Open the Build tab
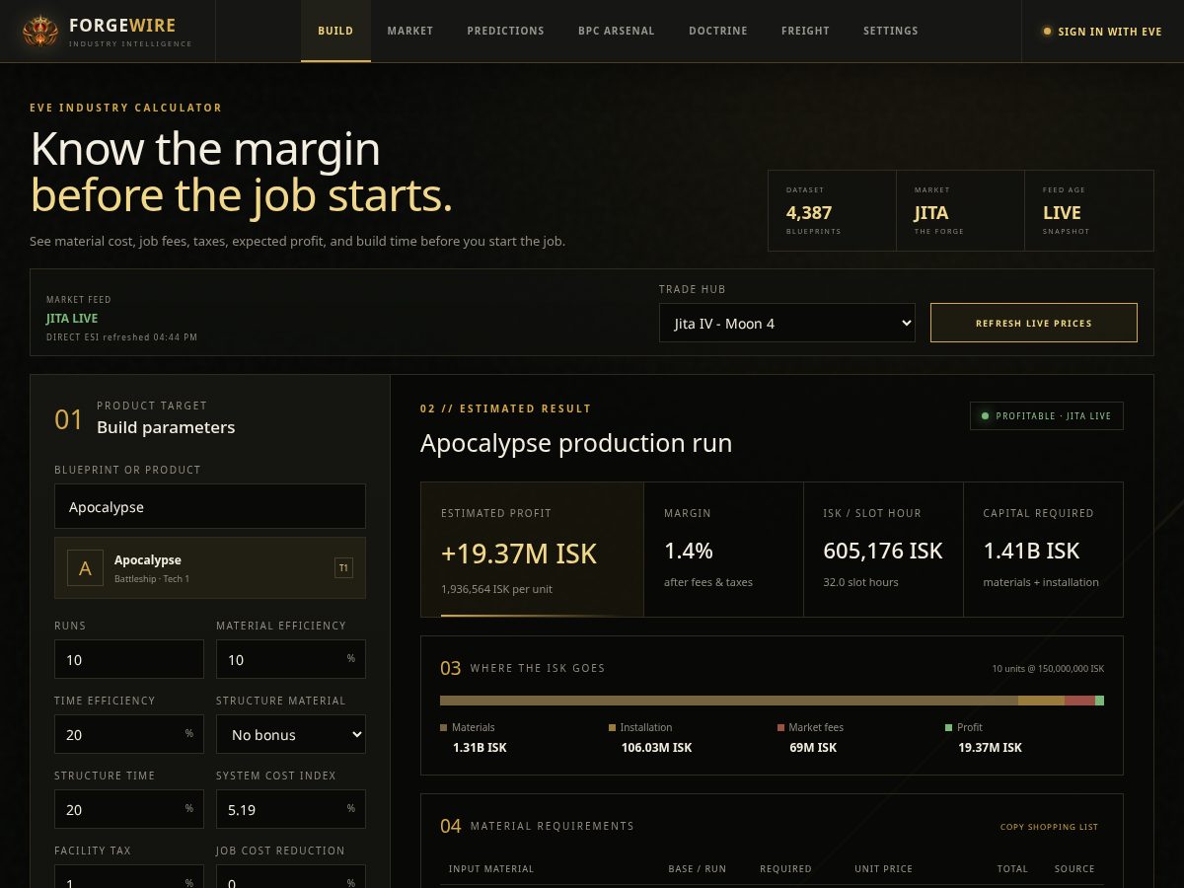 tap(335, 32)
